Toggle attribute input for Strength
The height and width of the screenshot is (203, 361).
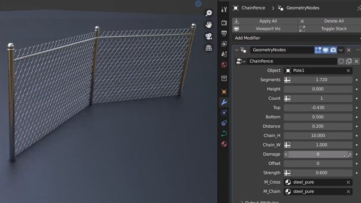click(287, 173)
